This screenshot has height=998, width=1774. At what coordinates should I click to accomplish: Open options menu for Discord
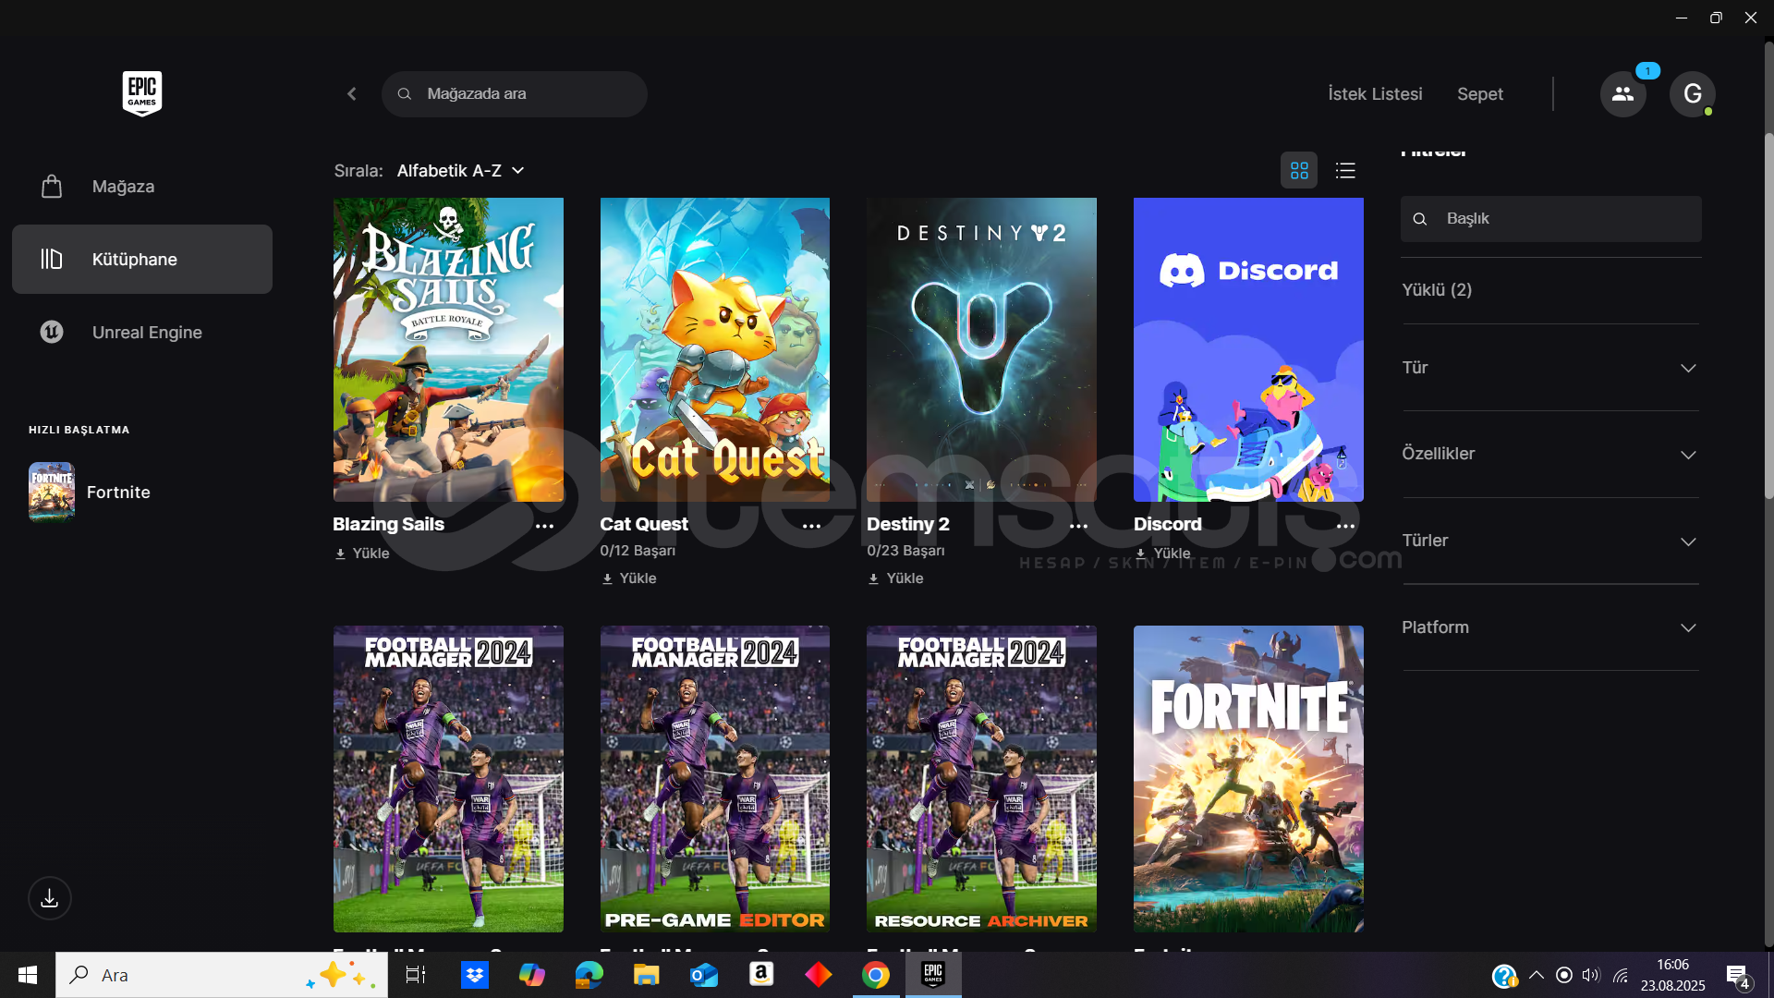pyautogui.click(x=1345, y=526)
